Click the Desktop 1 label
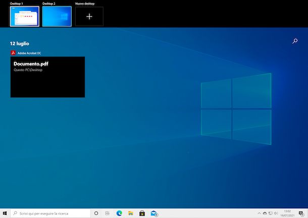Image resolution: width=308 pixels, height=218 pixels. coord(17,4)
